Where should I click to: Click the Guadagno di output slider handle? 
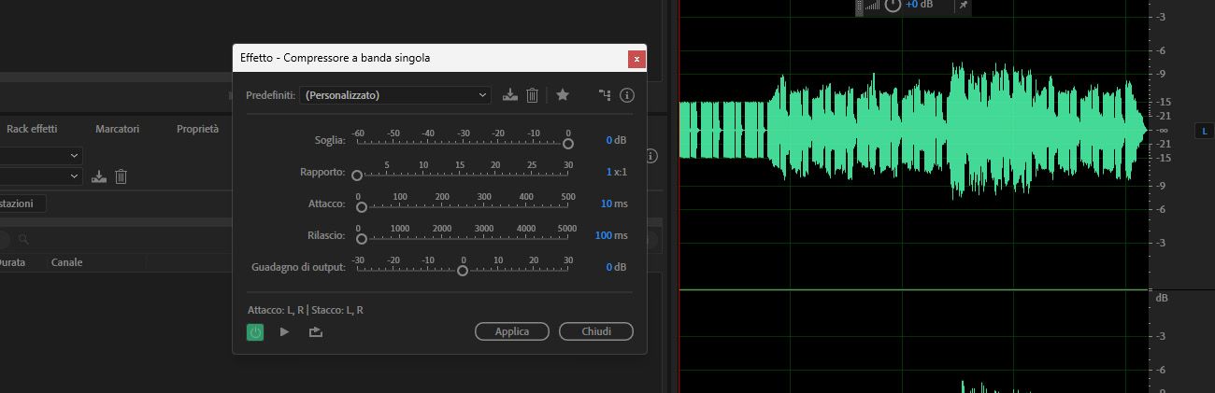tap(463, 271)
